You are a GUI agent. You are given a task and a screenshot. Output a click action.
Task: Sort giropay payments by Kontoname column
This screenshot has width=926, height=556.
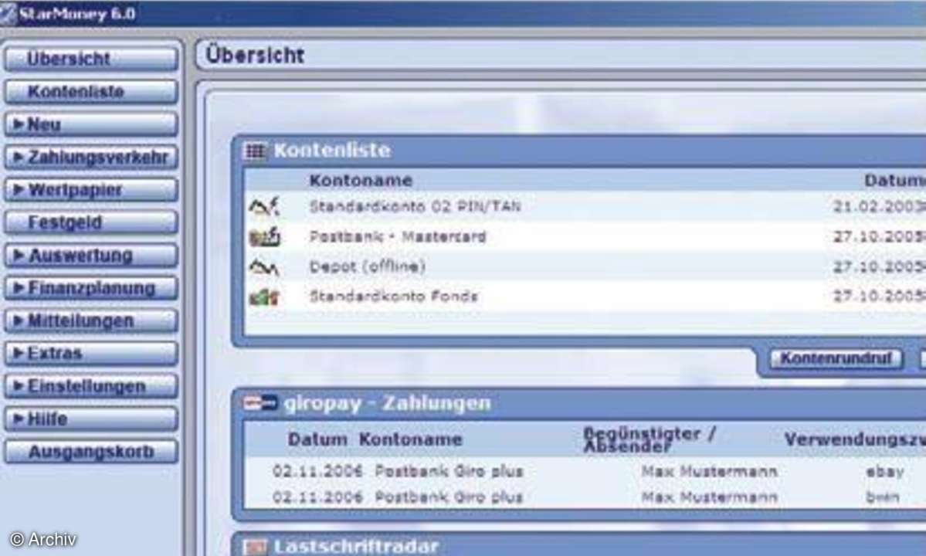pyautogui.click(x=410, y=439)
